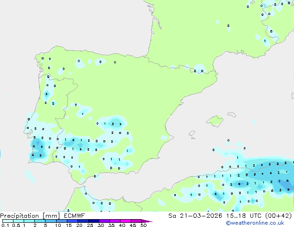Click the navy 25–30 mm legend swatch
This screenshot has height=227, width=294.
[x=93, y=221]
